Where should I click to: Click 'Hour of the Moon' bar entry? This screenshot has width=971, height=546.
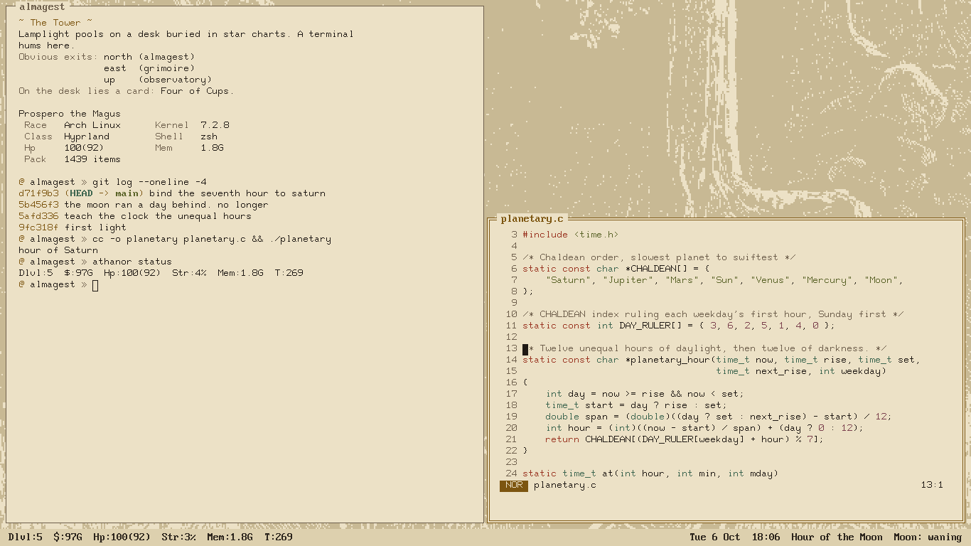pos(837,537)
